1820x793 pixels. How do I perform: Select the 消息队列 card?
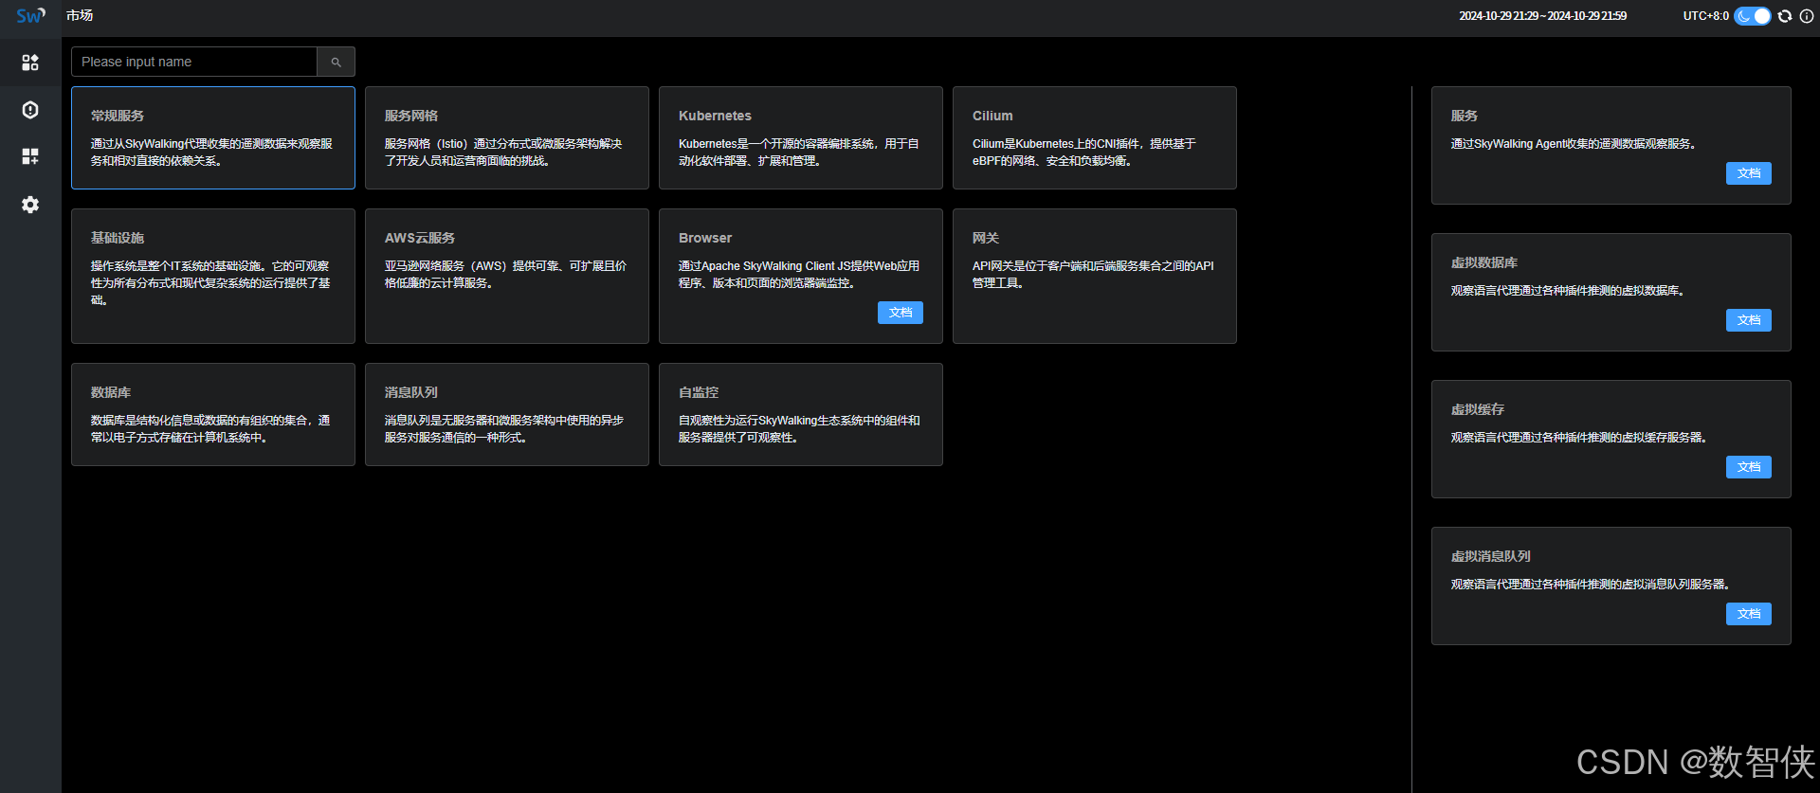click(507, 414)
